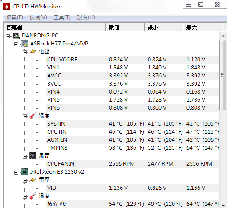The height and width of the screenshot is (208, 227).
Task: Collapse the Intel Xeon E3 1230 v2 node
Action: (16, 172)
